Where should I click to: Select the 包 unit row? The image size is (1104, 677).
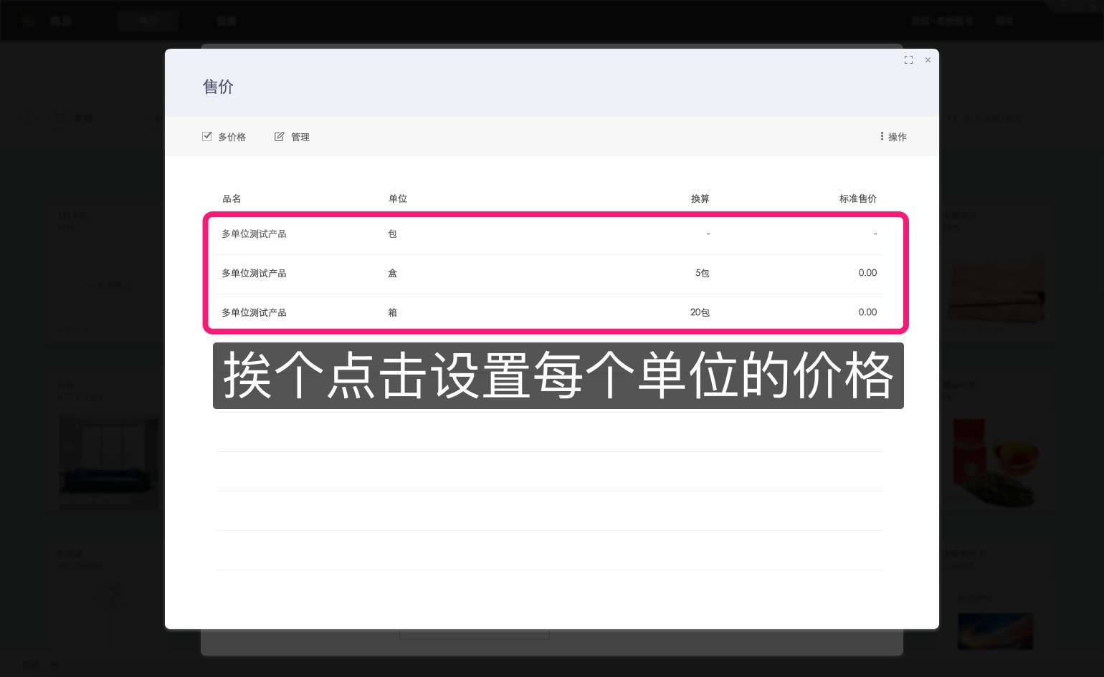pyautogui.click(x=549, y=234)
